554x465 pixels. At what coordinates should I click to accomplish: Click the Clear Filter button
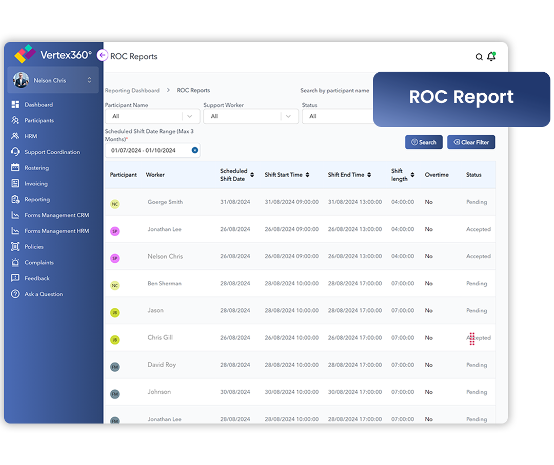point(471,142)
